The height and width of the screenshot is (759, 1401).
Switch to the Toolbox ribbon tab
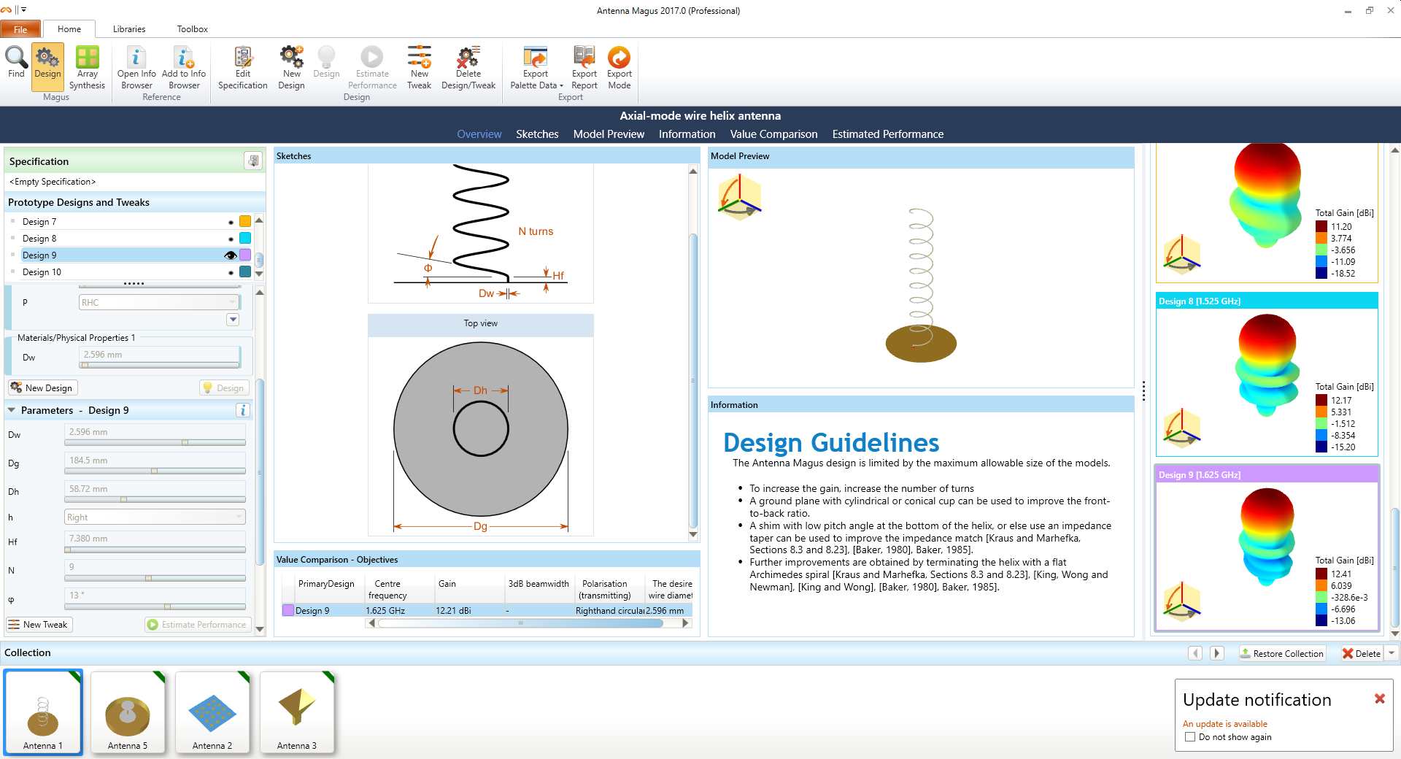[x=192, y=29]
